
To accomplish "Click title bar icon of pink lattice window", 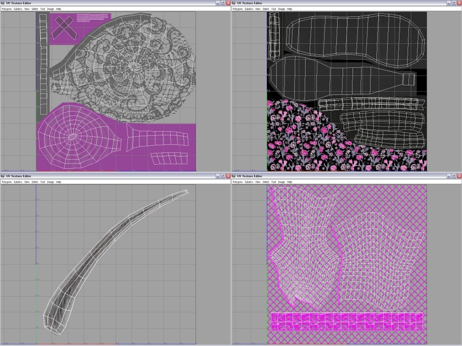I will [234, 176].
